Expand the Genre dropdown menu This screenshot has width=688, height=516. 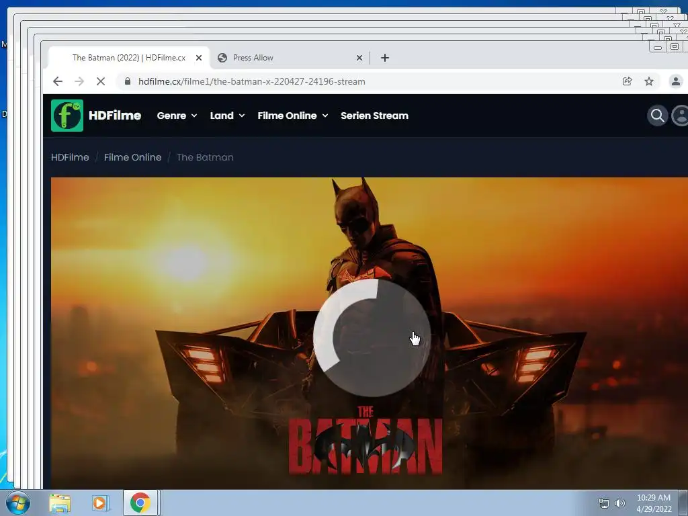(177, 116)
